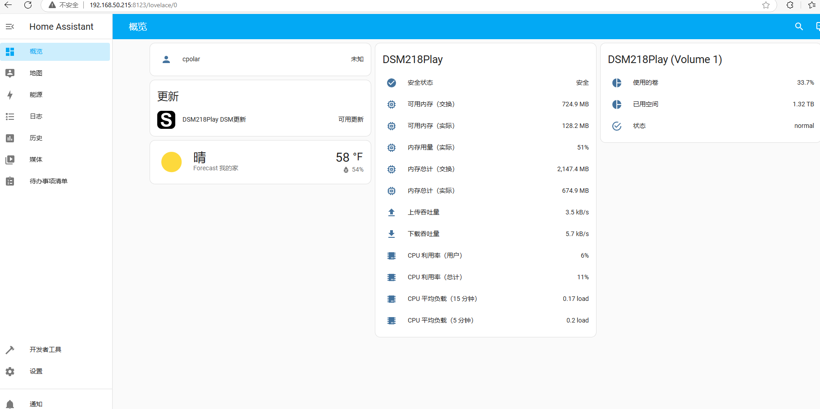Viewport: 820px width, 409px height.
Task: Open DSM218Play DSM更新 entity row
Action: click(260, 120)
